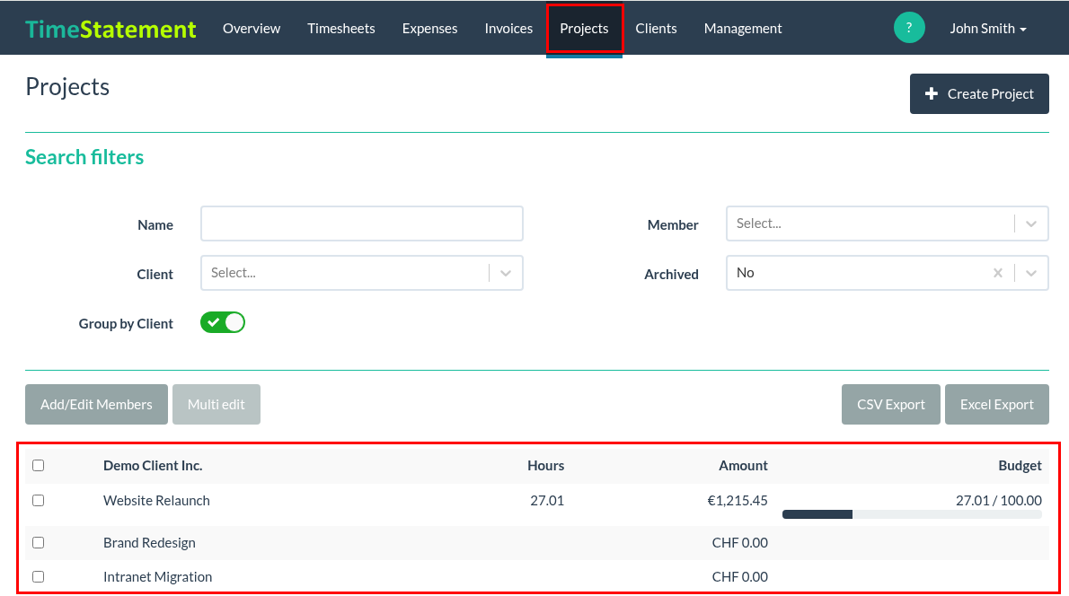Click the Intranet Migration CHF 0.00 amount

point(739,577)
